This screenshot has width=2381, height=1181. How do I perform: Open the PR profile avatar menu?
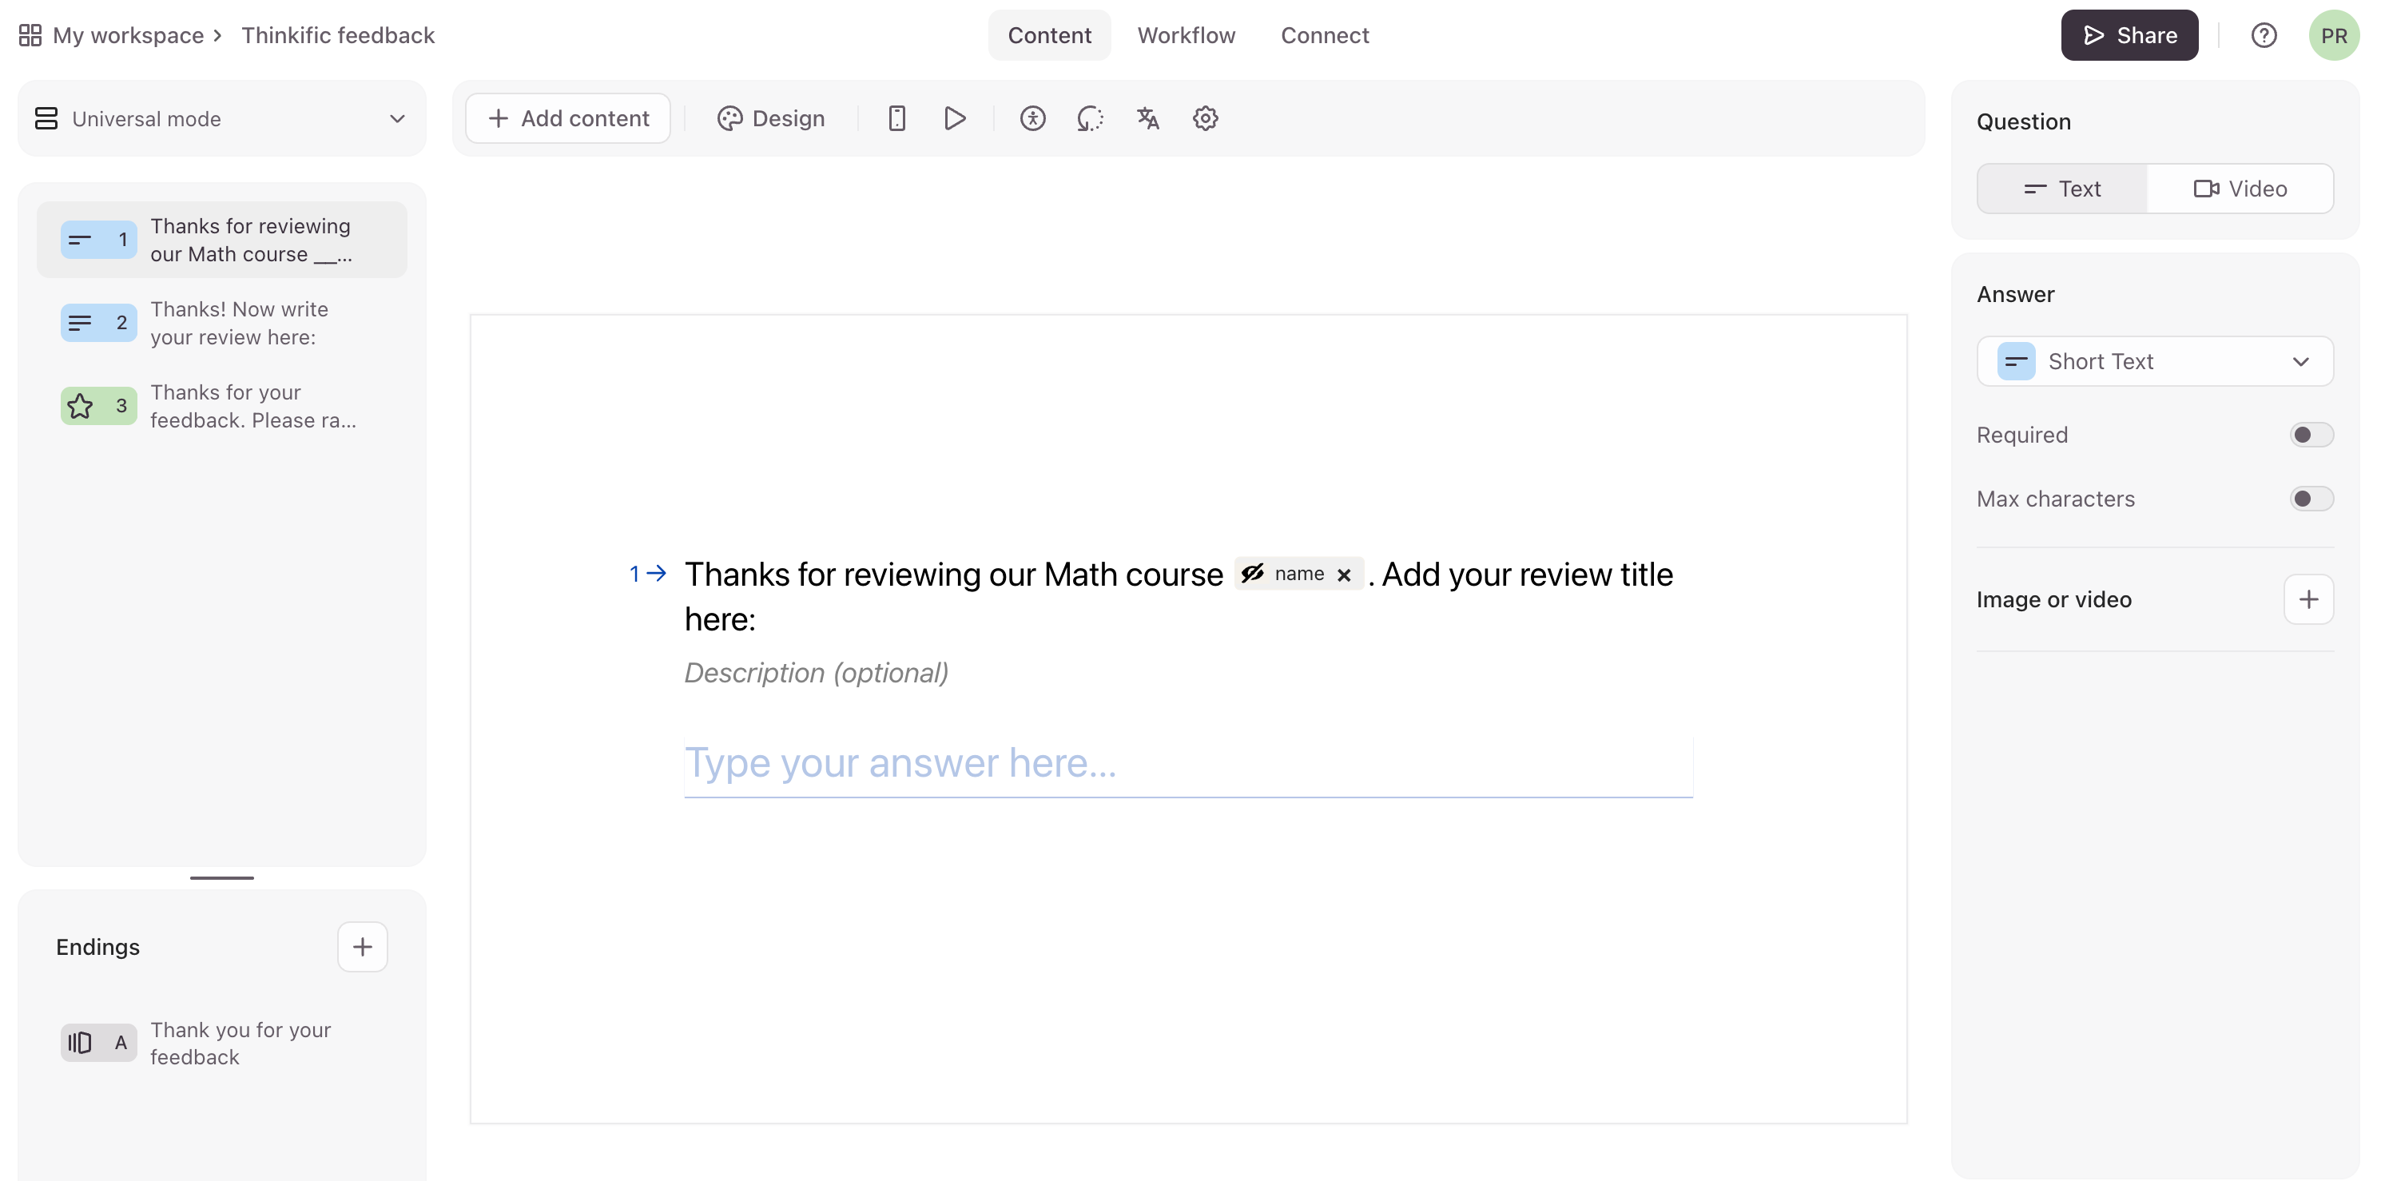coord(2333,35)
